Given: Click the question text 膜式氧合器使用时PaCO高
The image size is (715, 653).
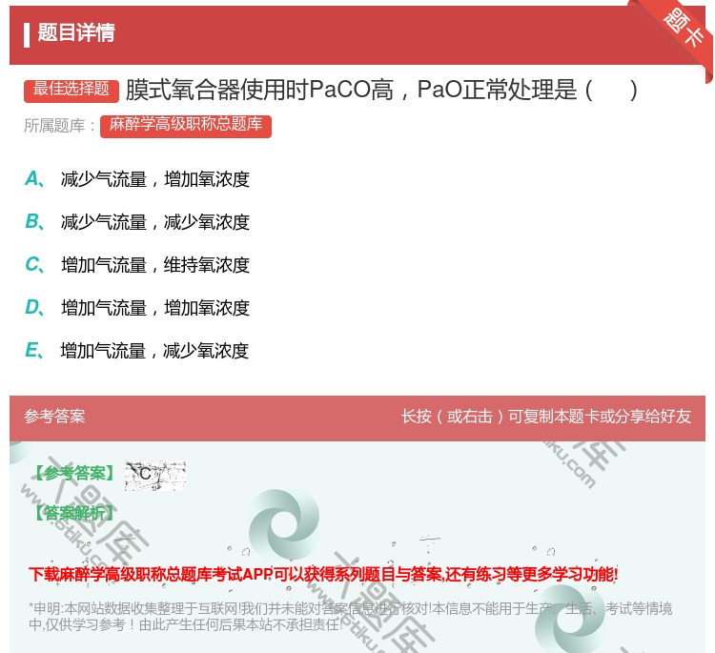Looking at the screenshot, I should tap(259, 90).
